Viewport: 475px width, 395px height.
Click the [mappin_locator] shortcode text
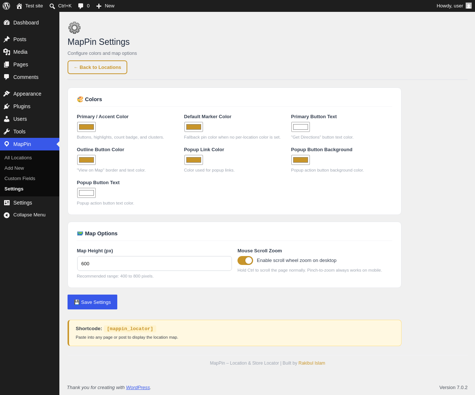[x=130, y=329]
